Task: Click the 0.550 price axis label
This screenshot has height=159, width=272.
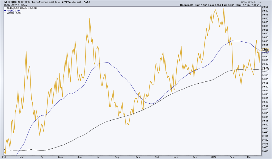Action: coord(266,87)
